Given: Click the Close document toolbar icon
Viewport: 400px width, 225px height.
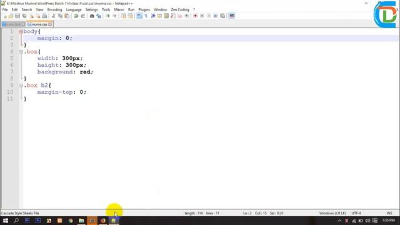Looking at the screenshot, I should (x=31, y=16).
